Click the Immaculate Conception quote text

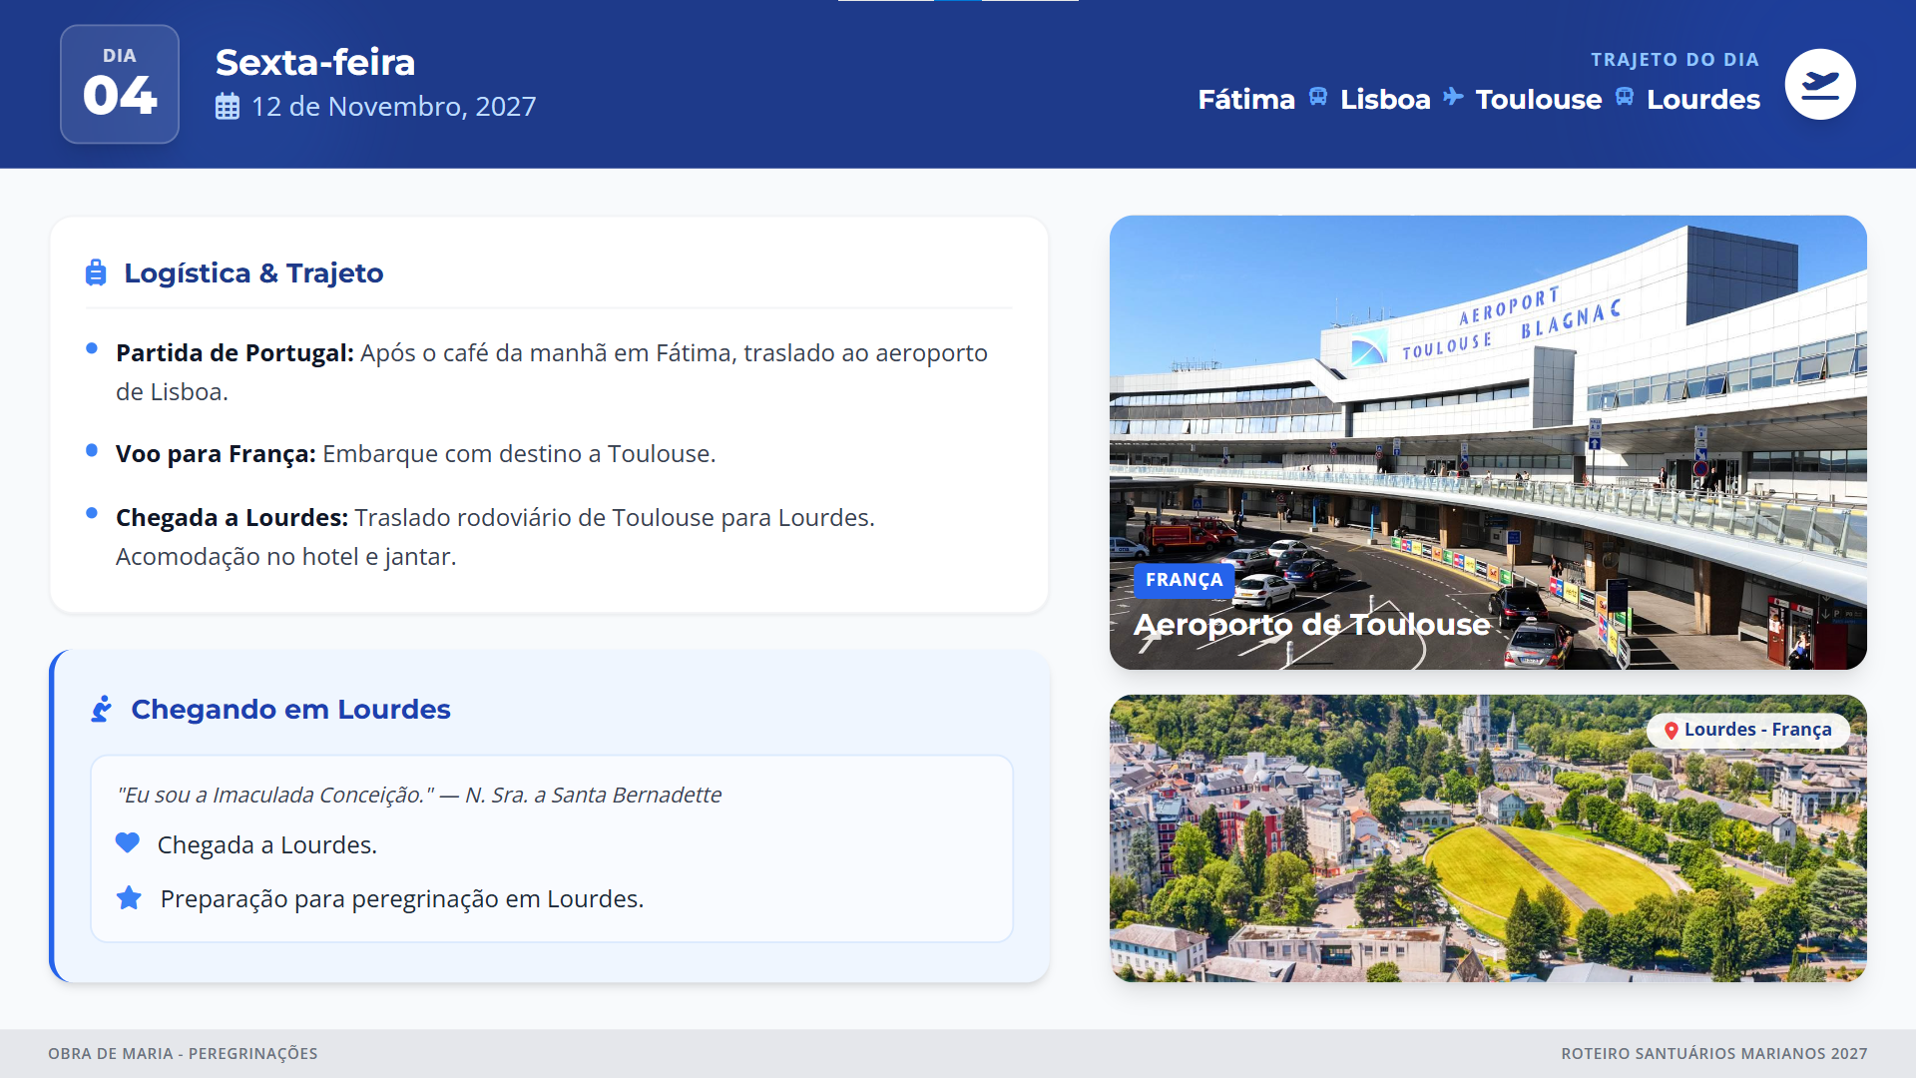tap(419, 795)
